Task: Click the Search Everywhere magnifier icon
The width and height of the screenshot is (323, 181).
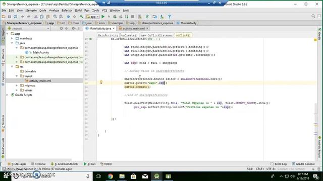Action: pyautogui.click(x=313, y=16)
